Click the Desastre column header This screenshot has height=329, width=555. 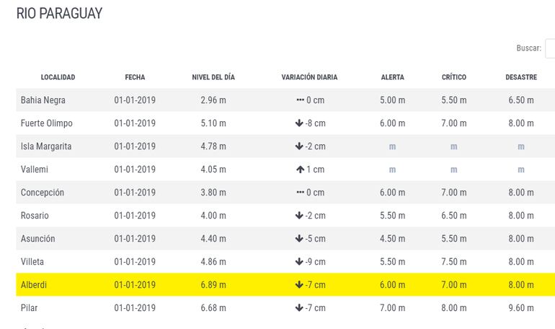[x=521, y=77]
